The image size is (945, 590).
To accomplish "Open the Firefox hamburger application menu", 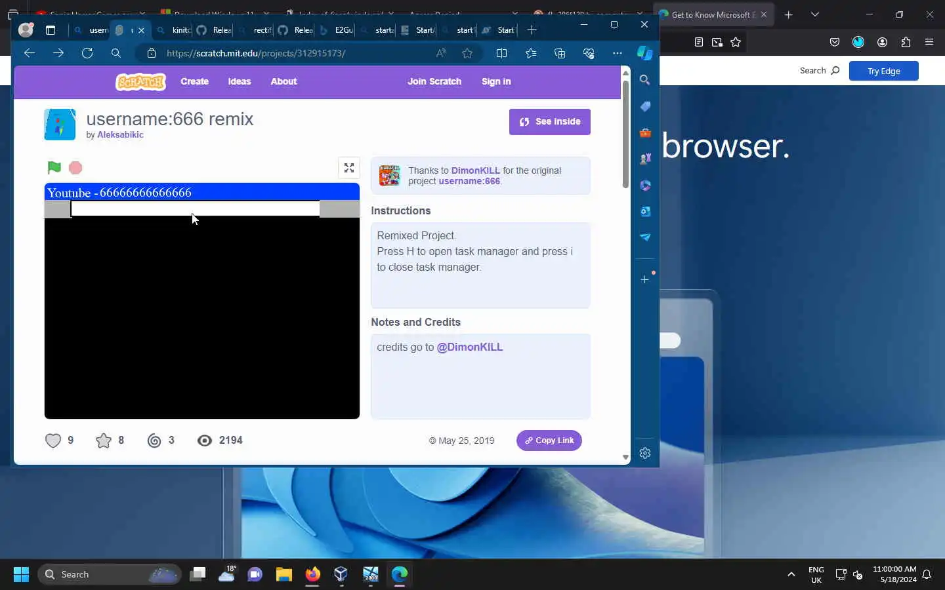I will point(929,42).
